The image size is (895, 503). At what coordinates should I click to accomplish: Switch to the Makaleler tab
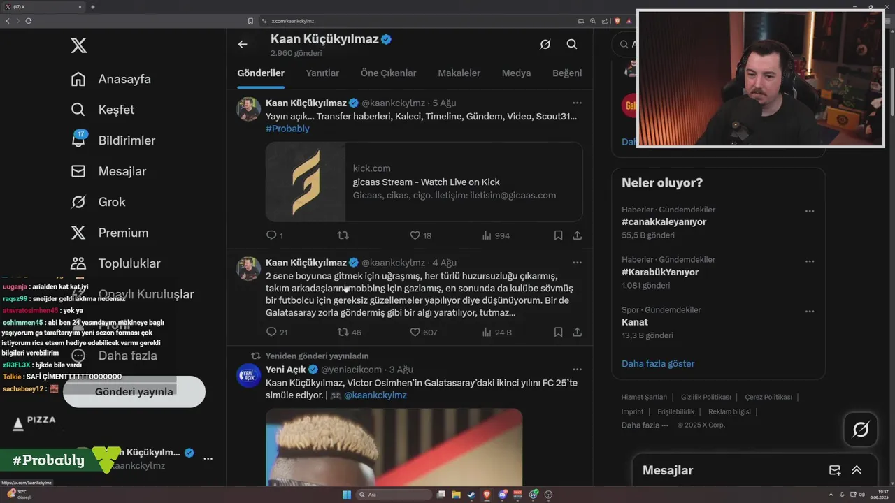pos(459,73)
